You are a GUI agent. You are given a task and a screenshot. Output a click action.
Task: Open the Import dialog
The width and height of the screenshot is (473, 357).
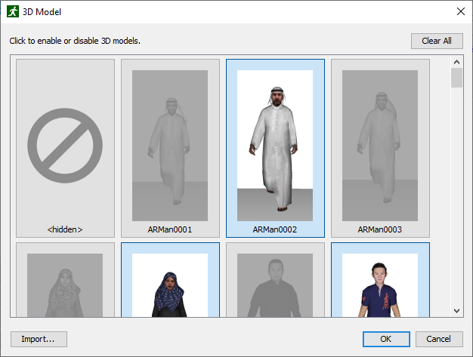point(39,339)
